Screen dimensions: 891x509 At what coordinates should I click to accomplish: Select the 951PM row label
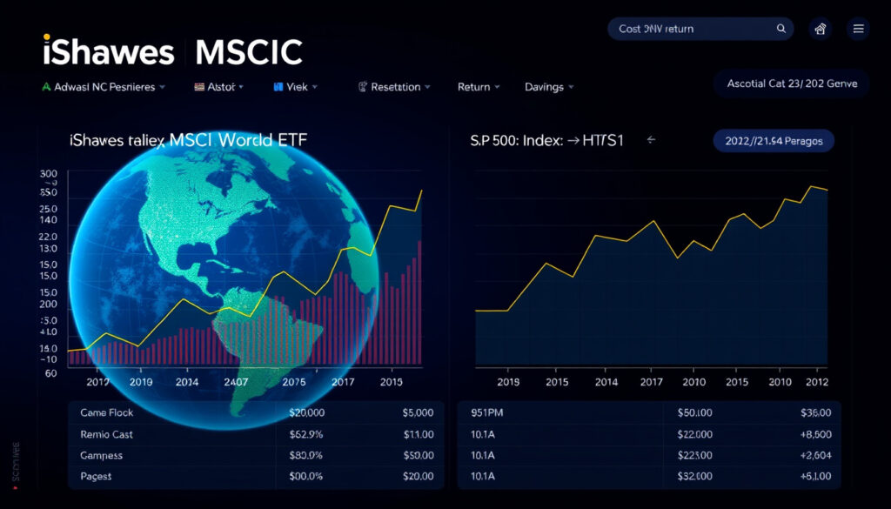(x=487, y=413)
